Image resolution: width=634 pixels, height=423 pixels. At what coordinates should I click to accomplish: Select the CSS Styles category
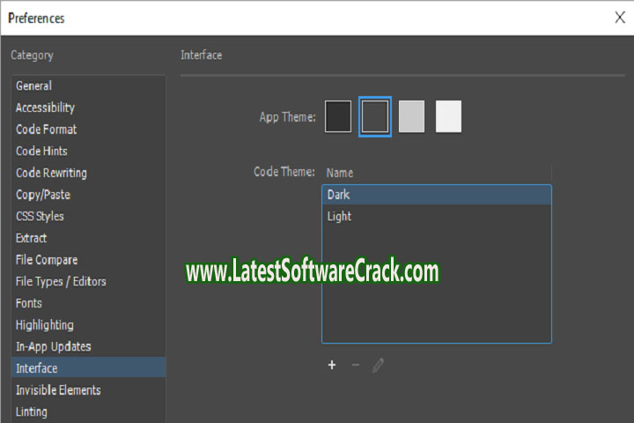pyautogui.click(x=40, y=216)
